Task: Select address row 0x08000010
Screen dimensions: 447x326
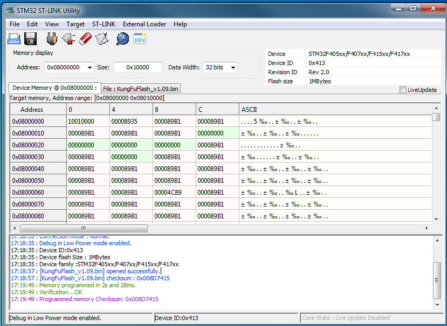Action: pos(38,133)
